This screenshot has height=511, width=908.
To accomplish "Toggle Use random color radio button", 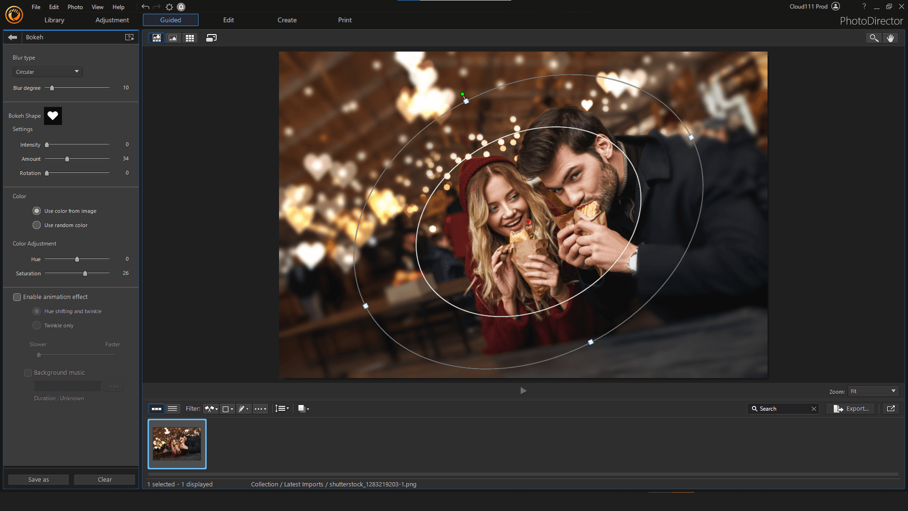I will tap(37, 225).
